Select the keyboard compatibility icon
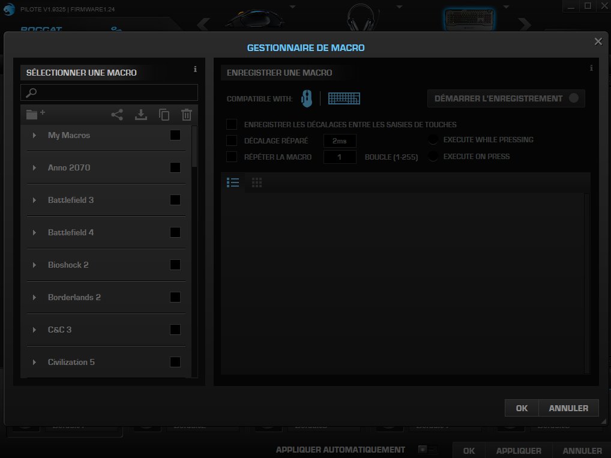 pyautogui.click(x=344, y=98)
